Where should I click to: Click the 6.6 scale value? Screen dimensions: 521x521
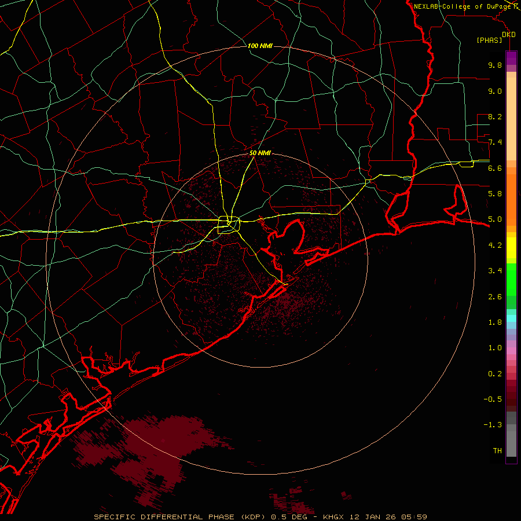[495, 168]
